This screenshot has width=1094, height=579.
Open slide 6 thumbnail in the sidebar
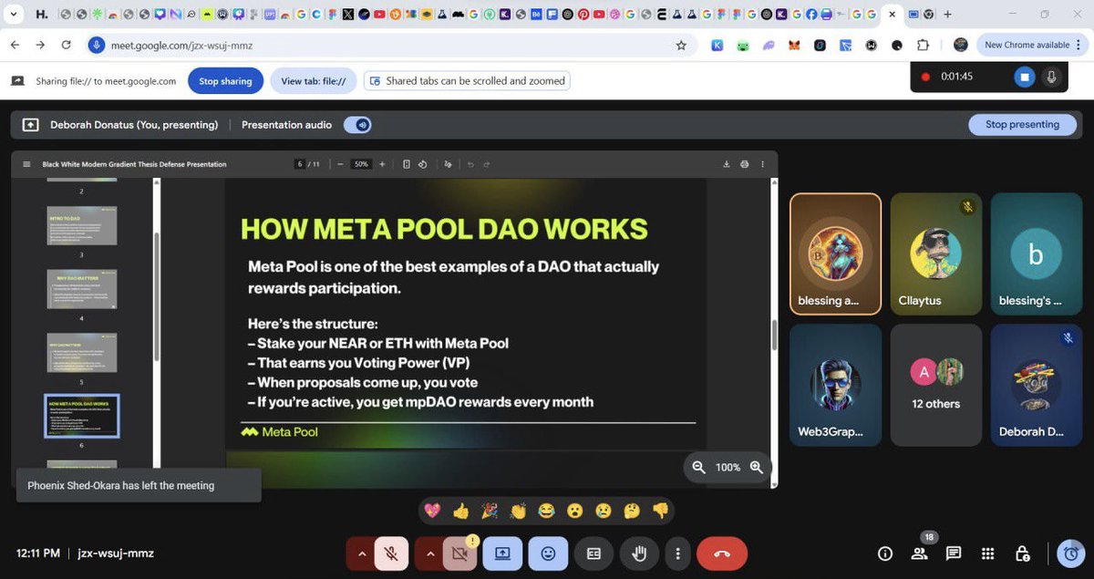pyautogui.click(x=81, y=416)
